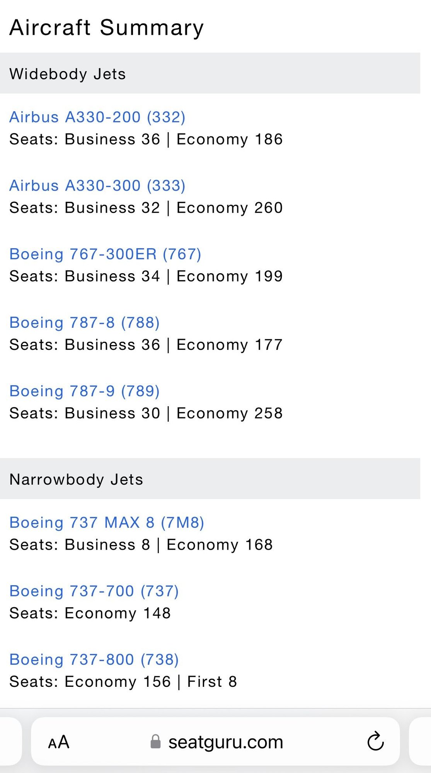Image resolution: width=431 pixels, height=773 pixels.
Task: Open the AA text size menu
Action: coord(59,742)
